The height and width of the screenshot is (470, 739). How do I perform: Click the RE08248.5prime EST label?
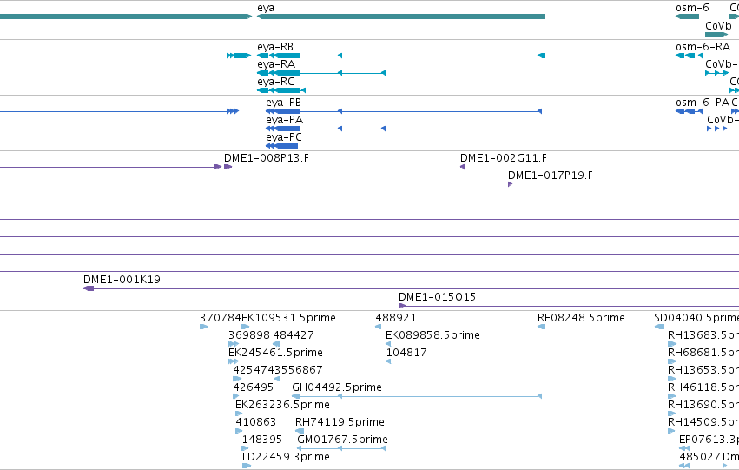(x=581, y=318)
